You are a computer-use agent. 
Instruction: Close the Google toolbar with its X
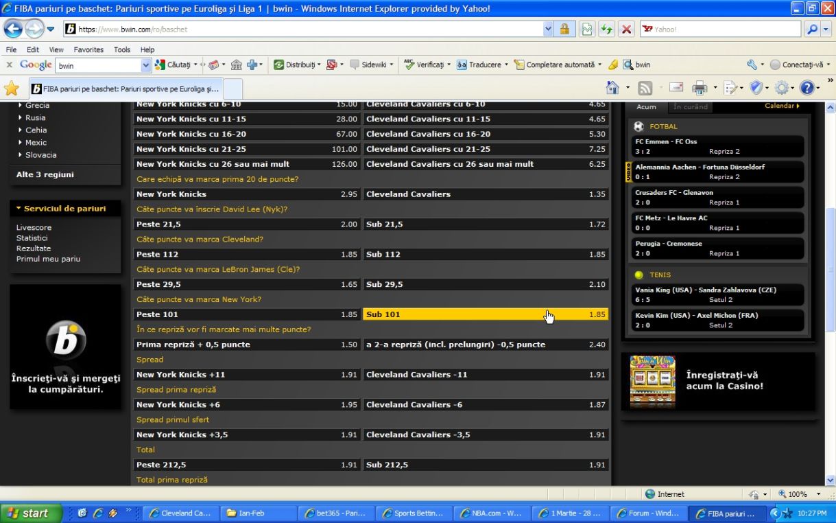[9, 65]
